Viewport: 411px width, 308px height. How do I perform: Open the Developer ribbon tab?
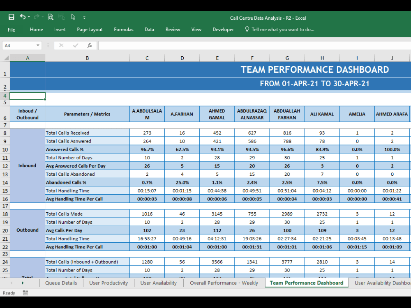(x=223, y=29)
